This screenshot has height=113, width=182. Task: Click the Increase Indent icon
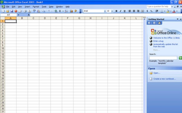pos(157,11)
